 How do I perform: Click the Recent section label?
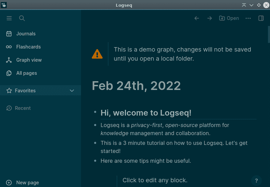click(23, 108)
